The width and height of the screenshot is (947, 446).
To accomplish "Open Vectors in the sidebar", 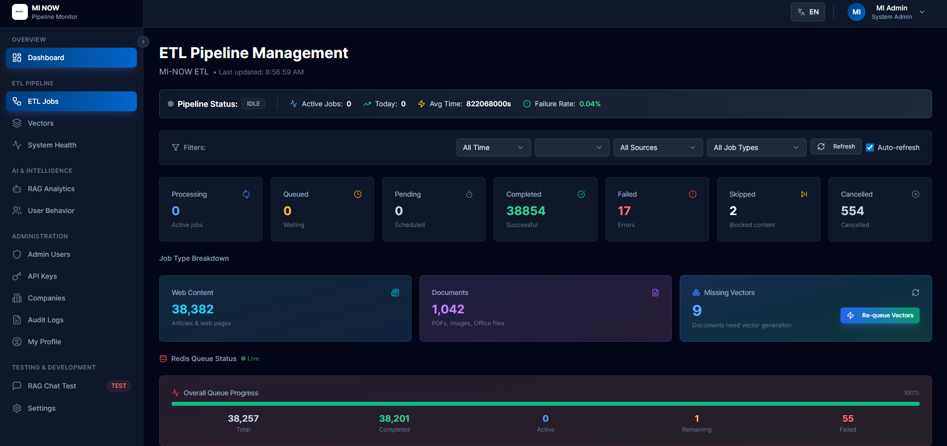I will pyautogui.click(x=41, y=123).
